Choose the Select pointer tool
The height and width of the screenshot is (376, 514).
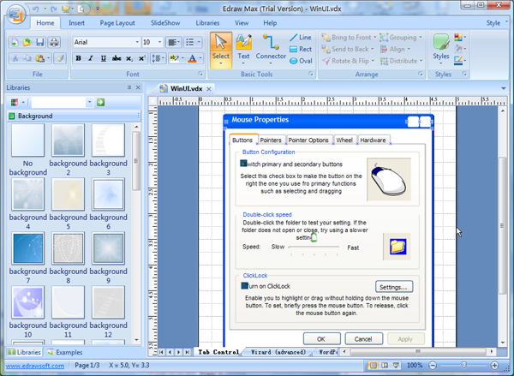point(221,47)
